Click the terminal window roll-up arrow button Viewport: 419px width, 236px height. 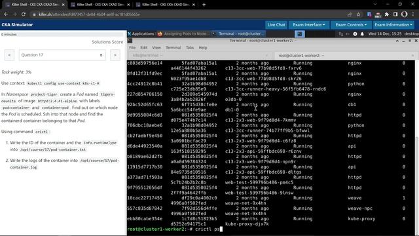397,41
